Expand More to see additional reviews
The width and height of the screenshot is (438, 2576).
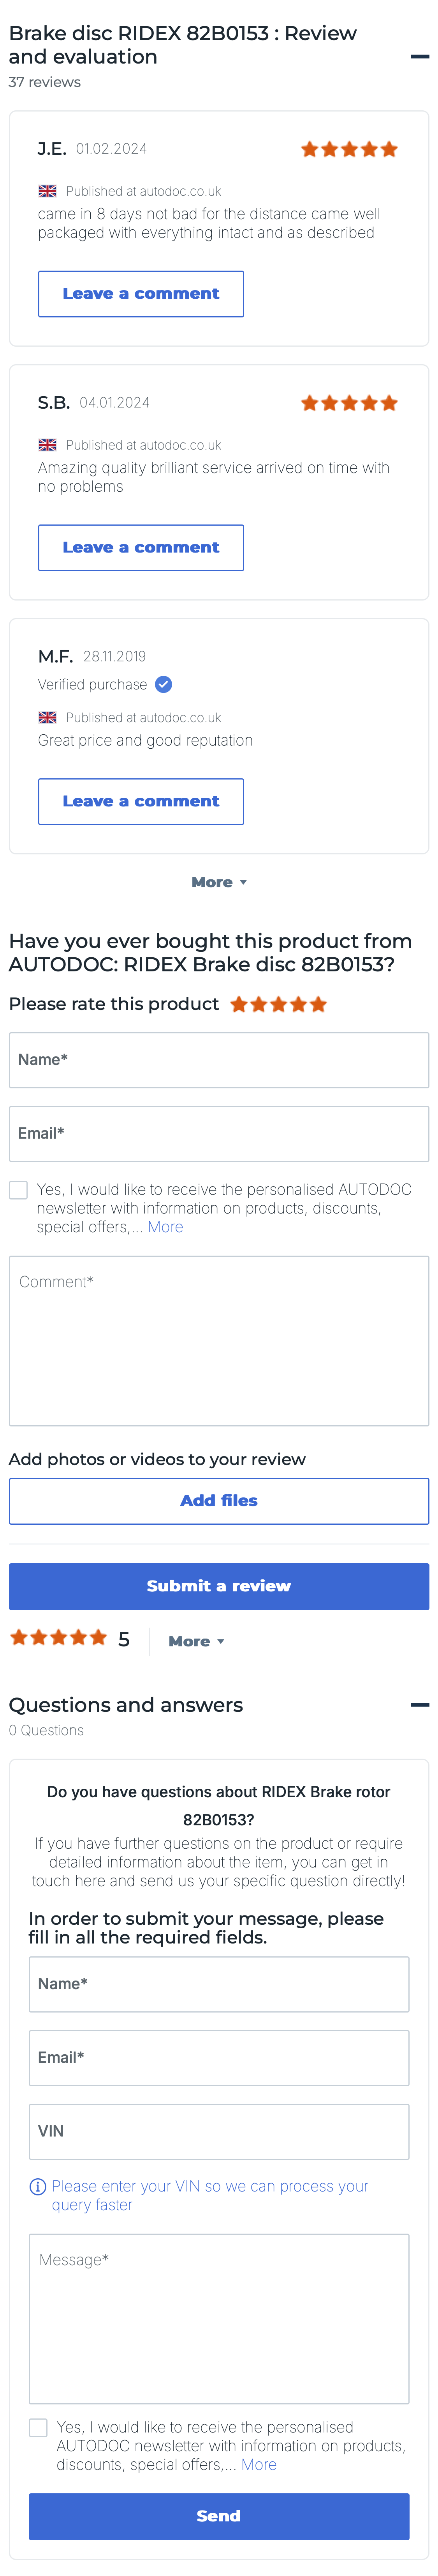[x=218, y=882]
